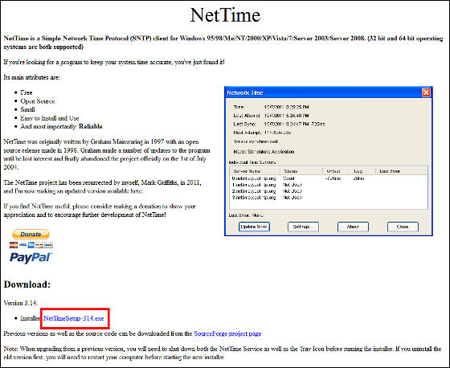This screenshot has width=450, height=368.
Task: Click the MasterCard icon under Donate
Action: (14, 245)
